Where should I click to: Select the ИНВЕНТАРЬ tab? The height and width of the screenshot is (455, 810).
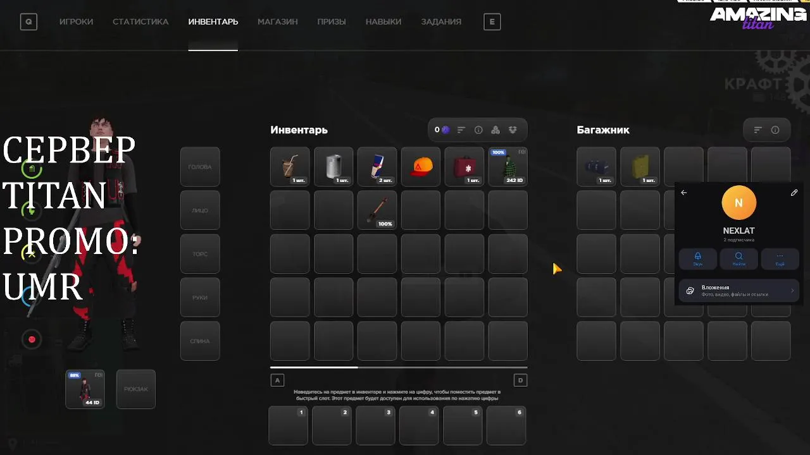pyautogui.click(x=213, y=21)
